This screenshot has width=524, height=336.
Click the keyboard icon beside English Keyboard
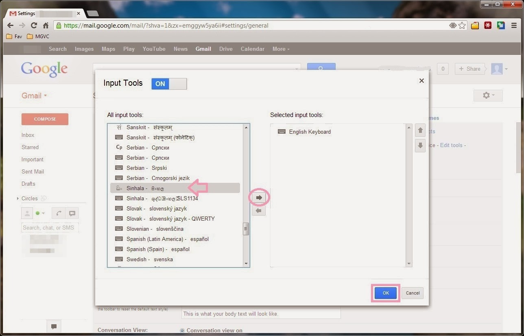[x=281, y=132]
